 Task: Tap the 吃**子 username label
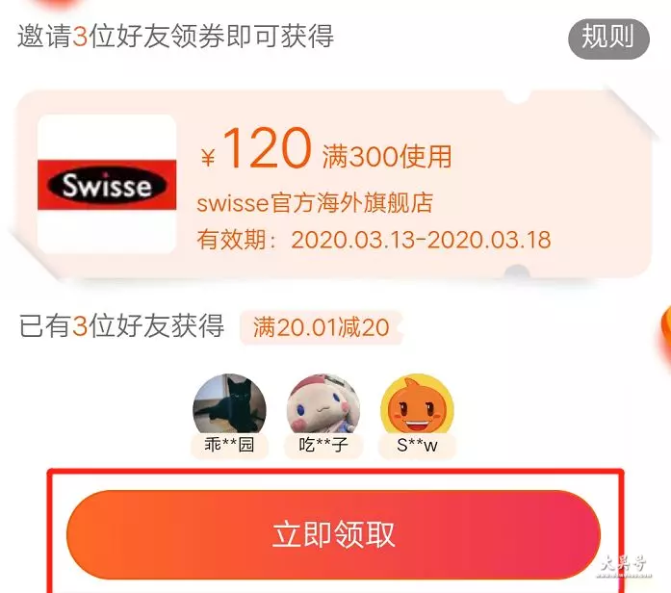323,446
